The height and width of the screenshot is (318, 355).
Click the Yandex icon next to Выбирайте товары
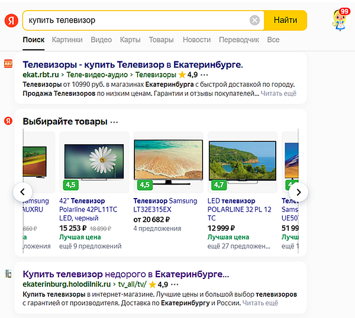tap(8, 121)
